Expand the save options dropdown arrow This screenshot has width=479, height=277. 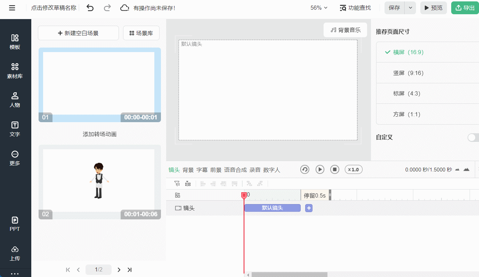(411, 8)
